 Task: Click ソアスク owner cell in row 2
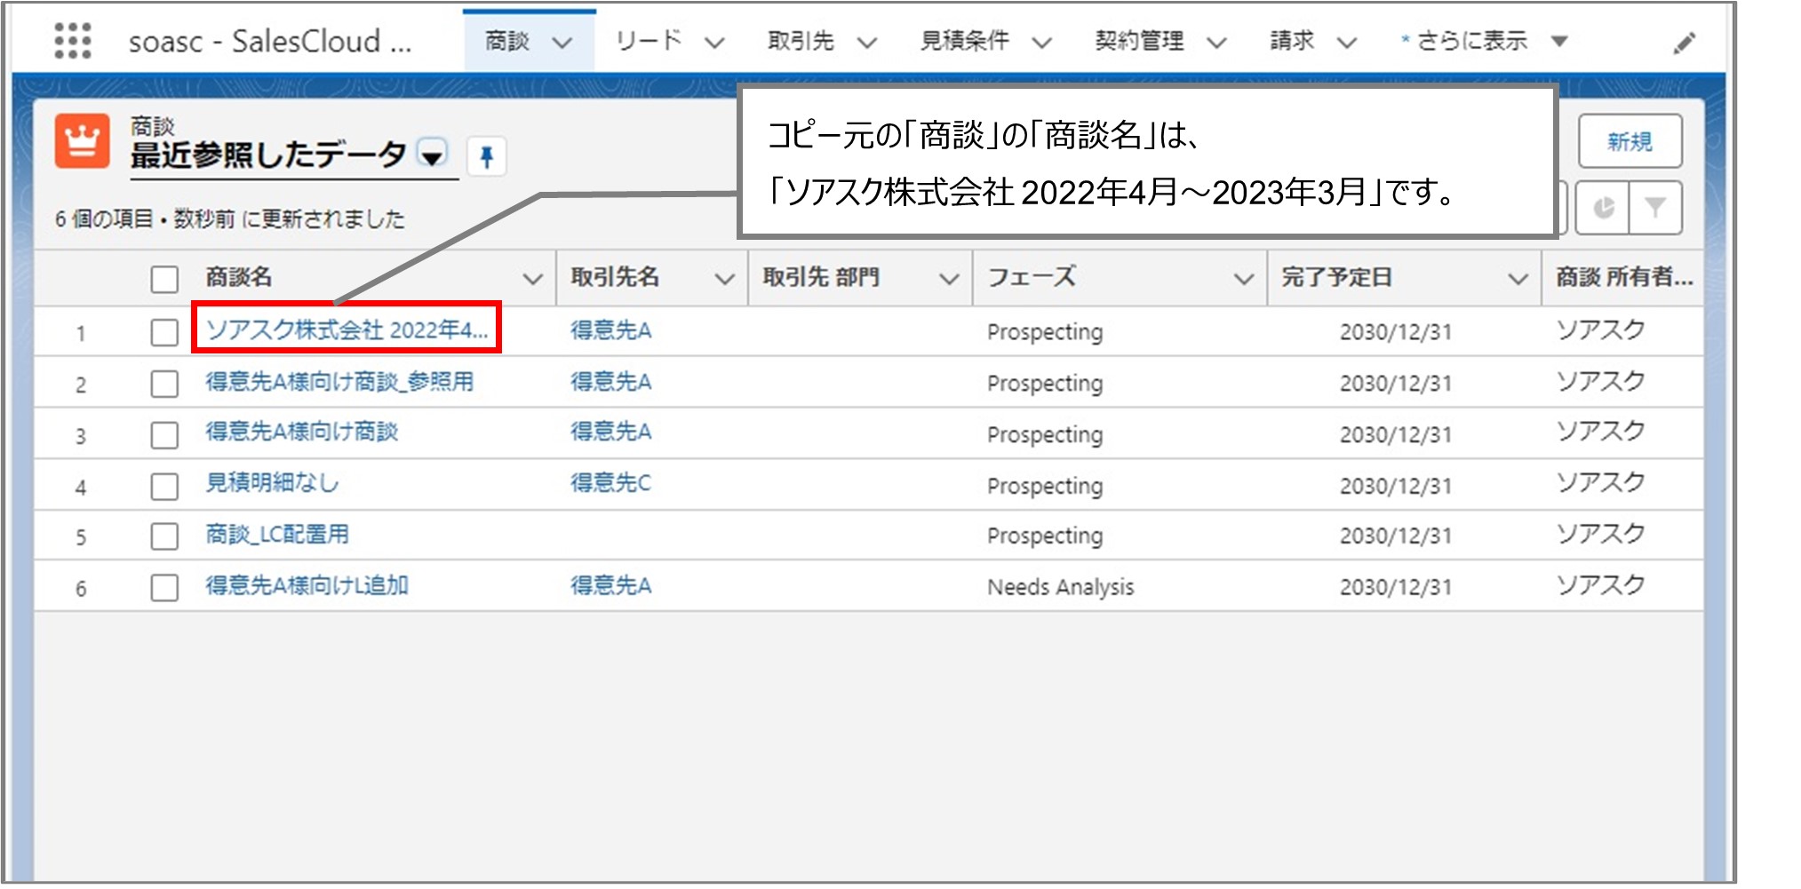pyautogui.click(x=1600, y=381)
